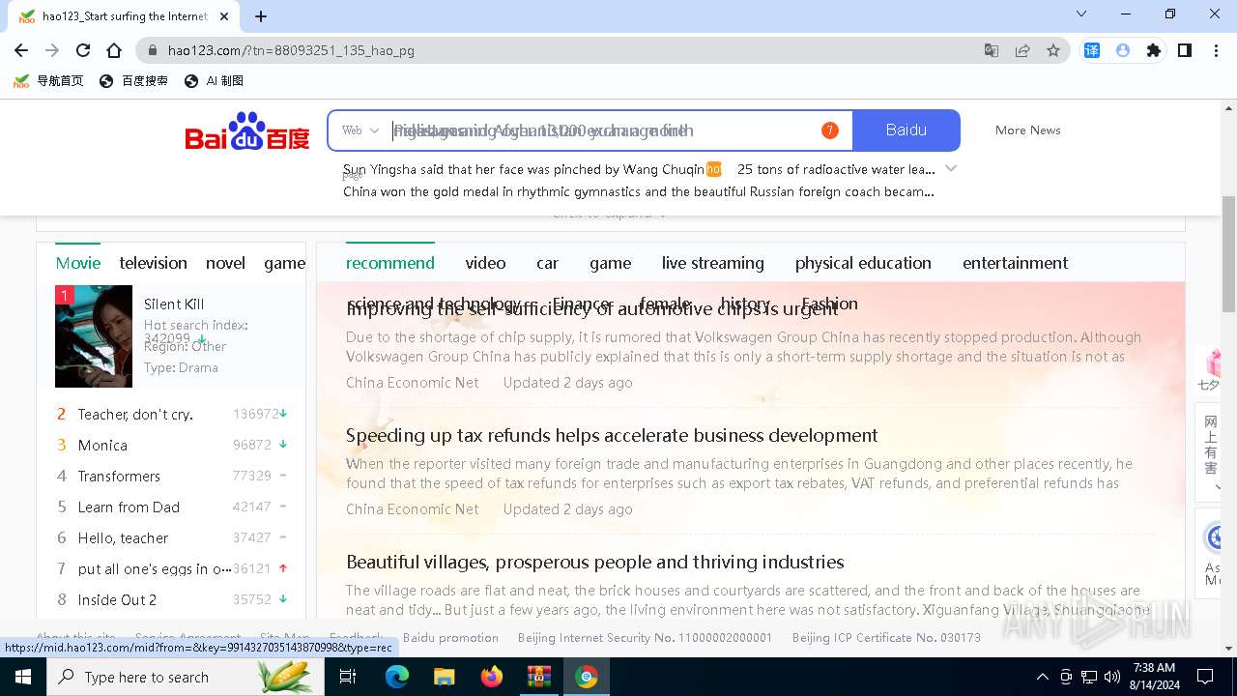Launch Firefox from the taskbar
The width and height of the screenshot is (1237, 696).
point(491,677)
